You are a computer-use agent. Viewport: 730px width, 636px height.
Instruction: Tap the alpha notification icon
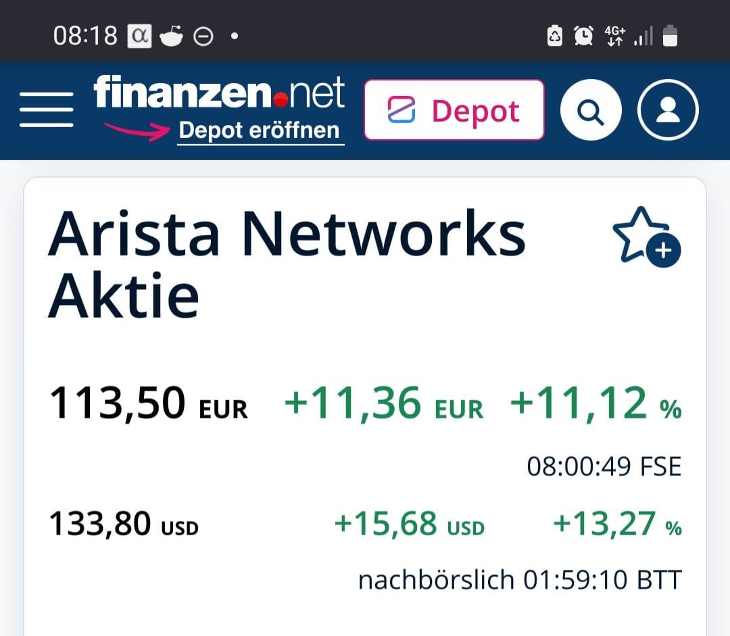[141, 36]
